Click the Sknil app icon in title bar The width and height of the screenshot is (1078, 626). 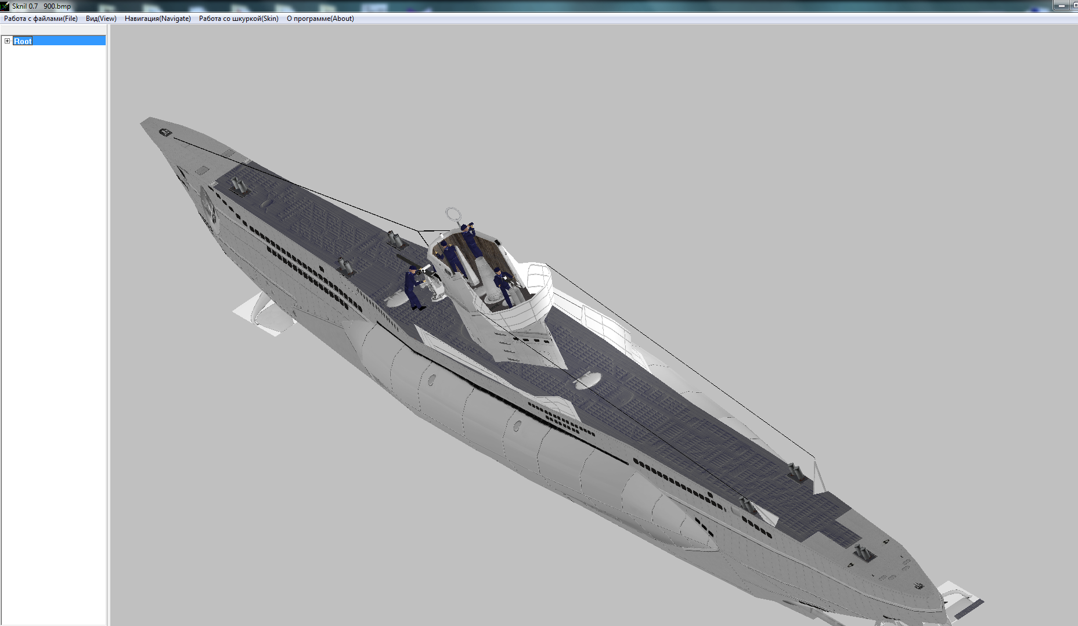click(5, 6)
